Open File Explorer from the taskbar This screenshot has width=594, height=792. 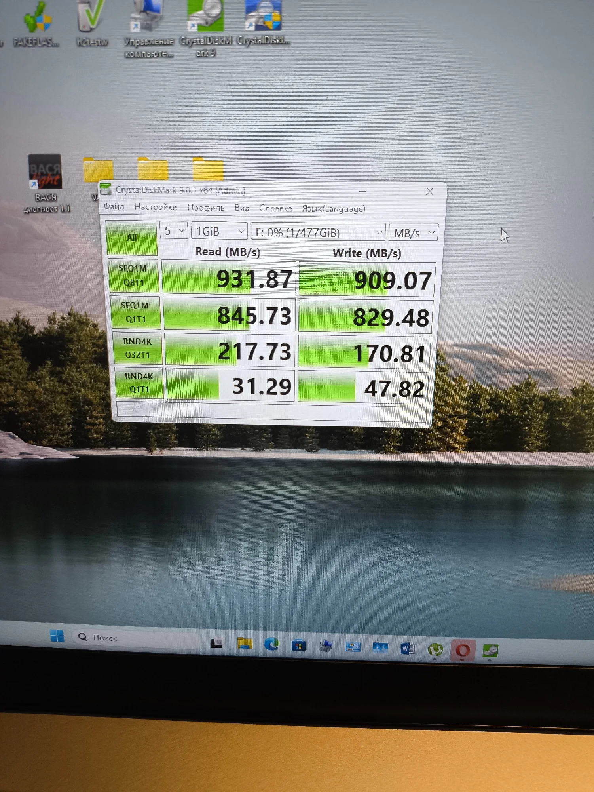coord(244,643)
